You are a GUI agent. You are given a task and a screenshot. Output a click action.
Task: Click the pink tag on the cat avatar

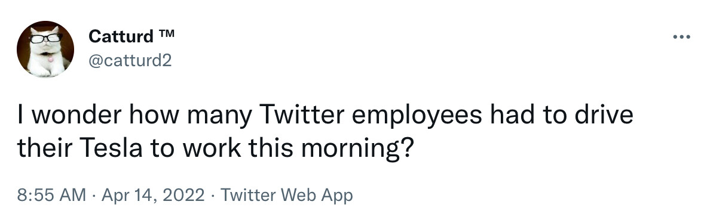(x=51, y=58)
